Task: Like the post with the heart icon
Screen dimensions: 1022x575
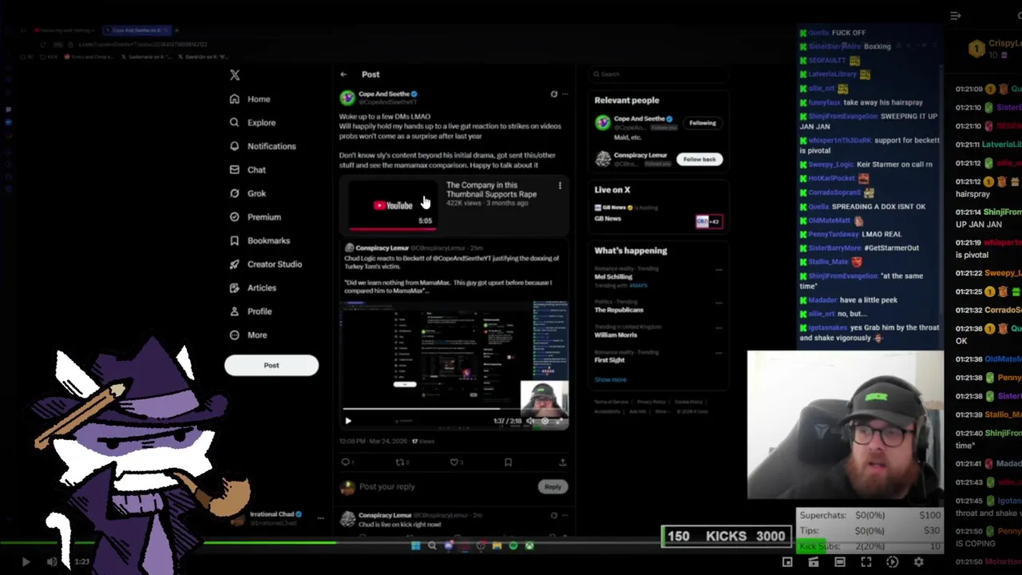Action: coord(454,462)
